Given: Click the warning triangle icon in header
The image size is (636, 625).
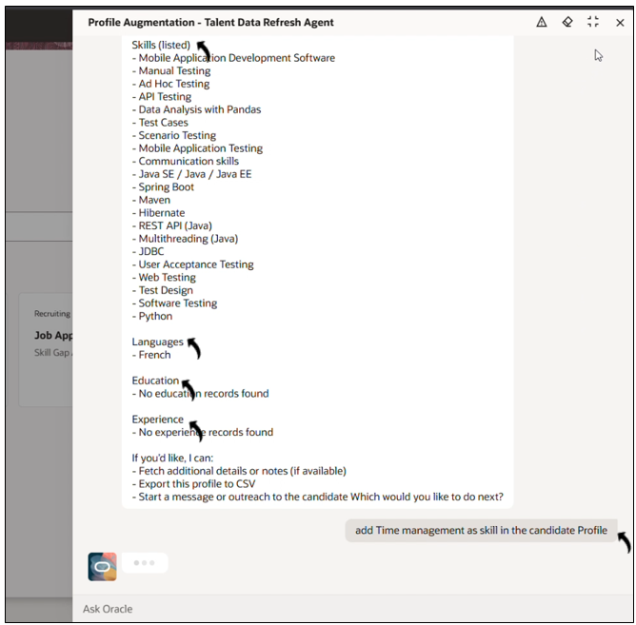Looking at the screenshot, I should [542, 22].
